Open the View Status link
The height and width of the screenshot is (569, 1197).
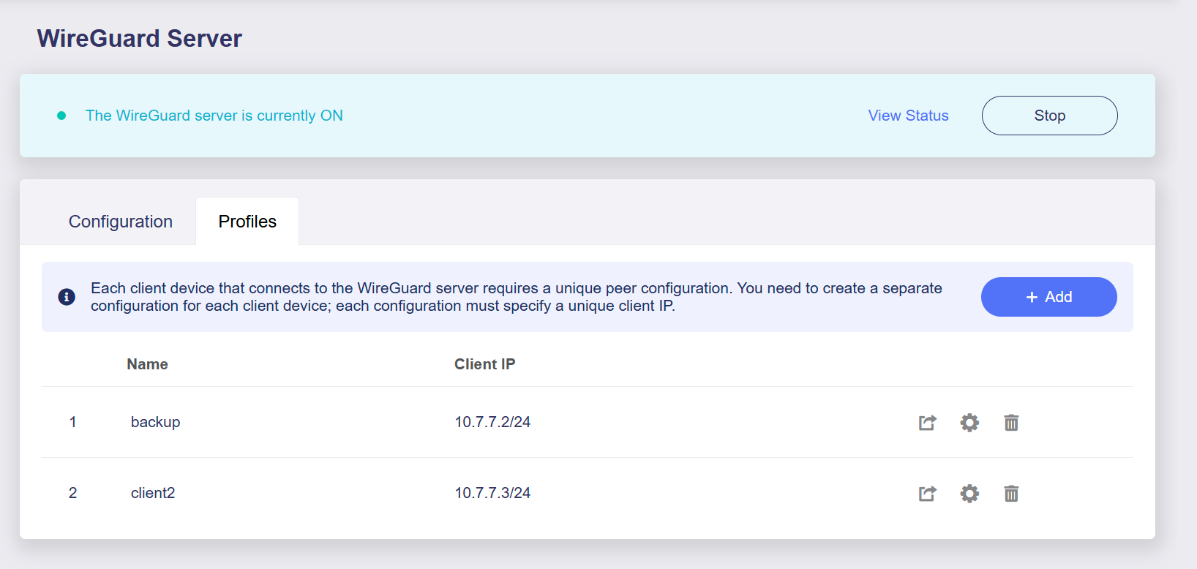pyautogui.click(x=908, y=116)
